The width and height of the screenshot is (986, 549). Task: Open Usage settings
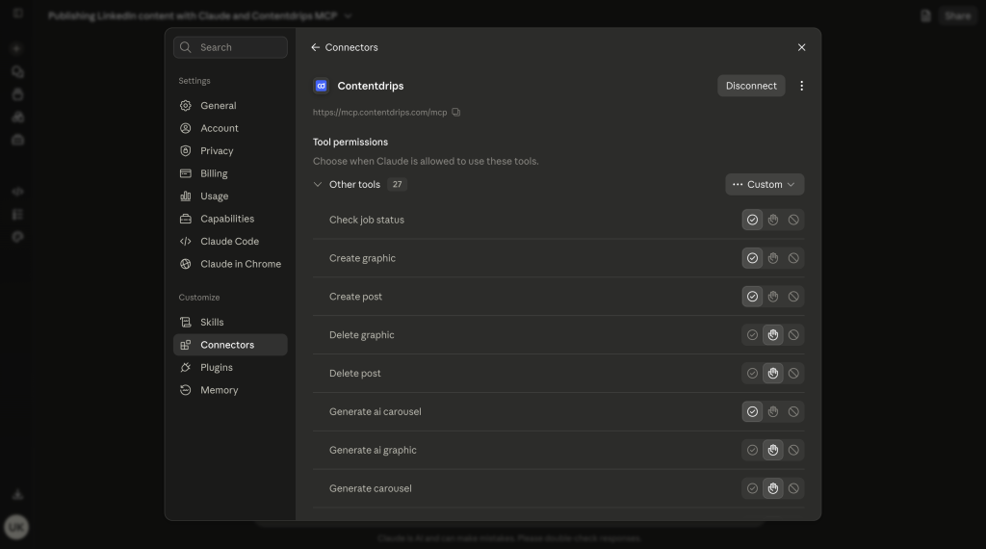click(x=230, y=196)
